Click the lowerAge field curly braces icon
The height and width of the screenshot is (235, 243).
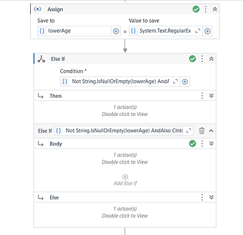coord(42,31)
